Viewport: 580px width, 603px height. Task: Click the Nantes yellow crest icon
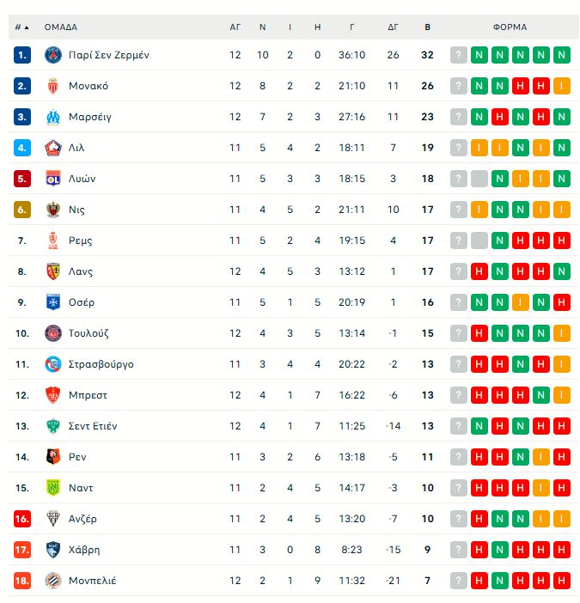[53, 488]
